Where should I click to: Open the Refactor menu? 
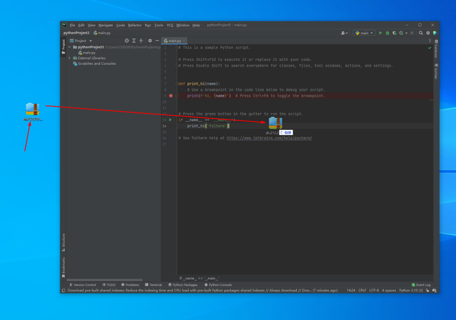point(135,25)
